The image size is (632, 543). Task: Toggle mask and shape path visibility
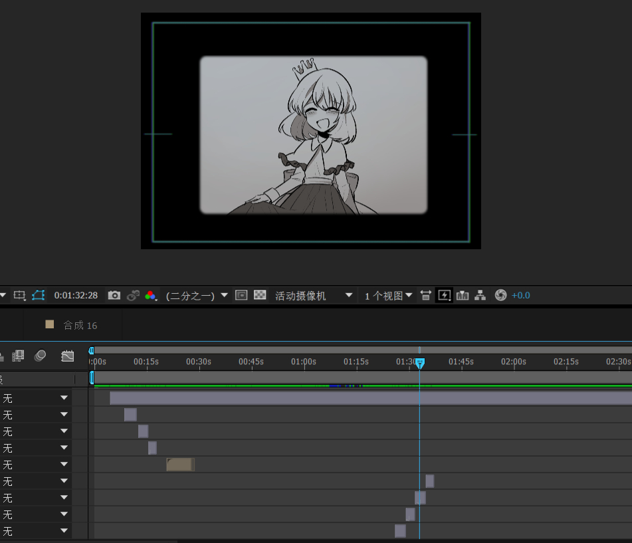(x=39, y=295)
